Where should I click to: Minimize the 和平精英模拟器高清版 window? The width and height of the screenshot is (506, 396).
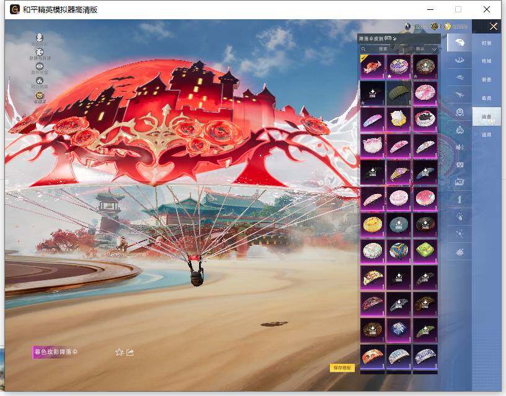tap(430, 9)
